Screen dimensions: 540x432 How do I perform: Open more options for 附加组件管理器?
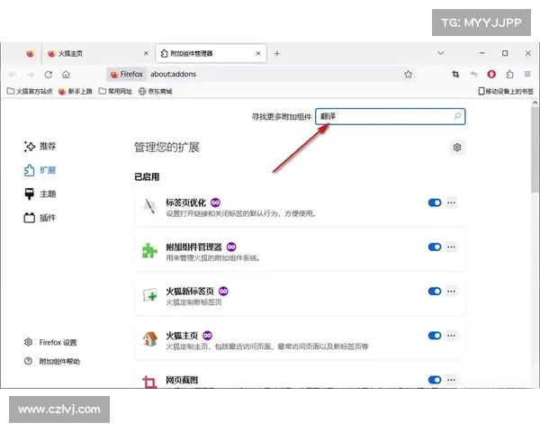[x=451, y=247]
